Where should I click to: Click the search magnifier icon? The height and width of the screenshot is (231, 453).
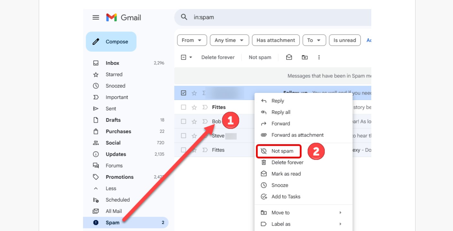[184, 17]
